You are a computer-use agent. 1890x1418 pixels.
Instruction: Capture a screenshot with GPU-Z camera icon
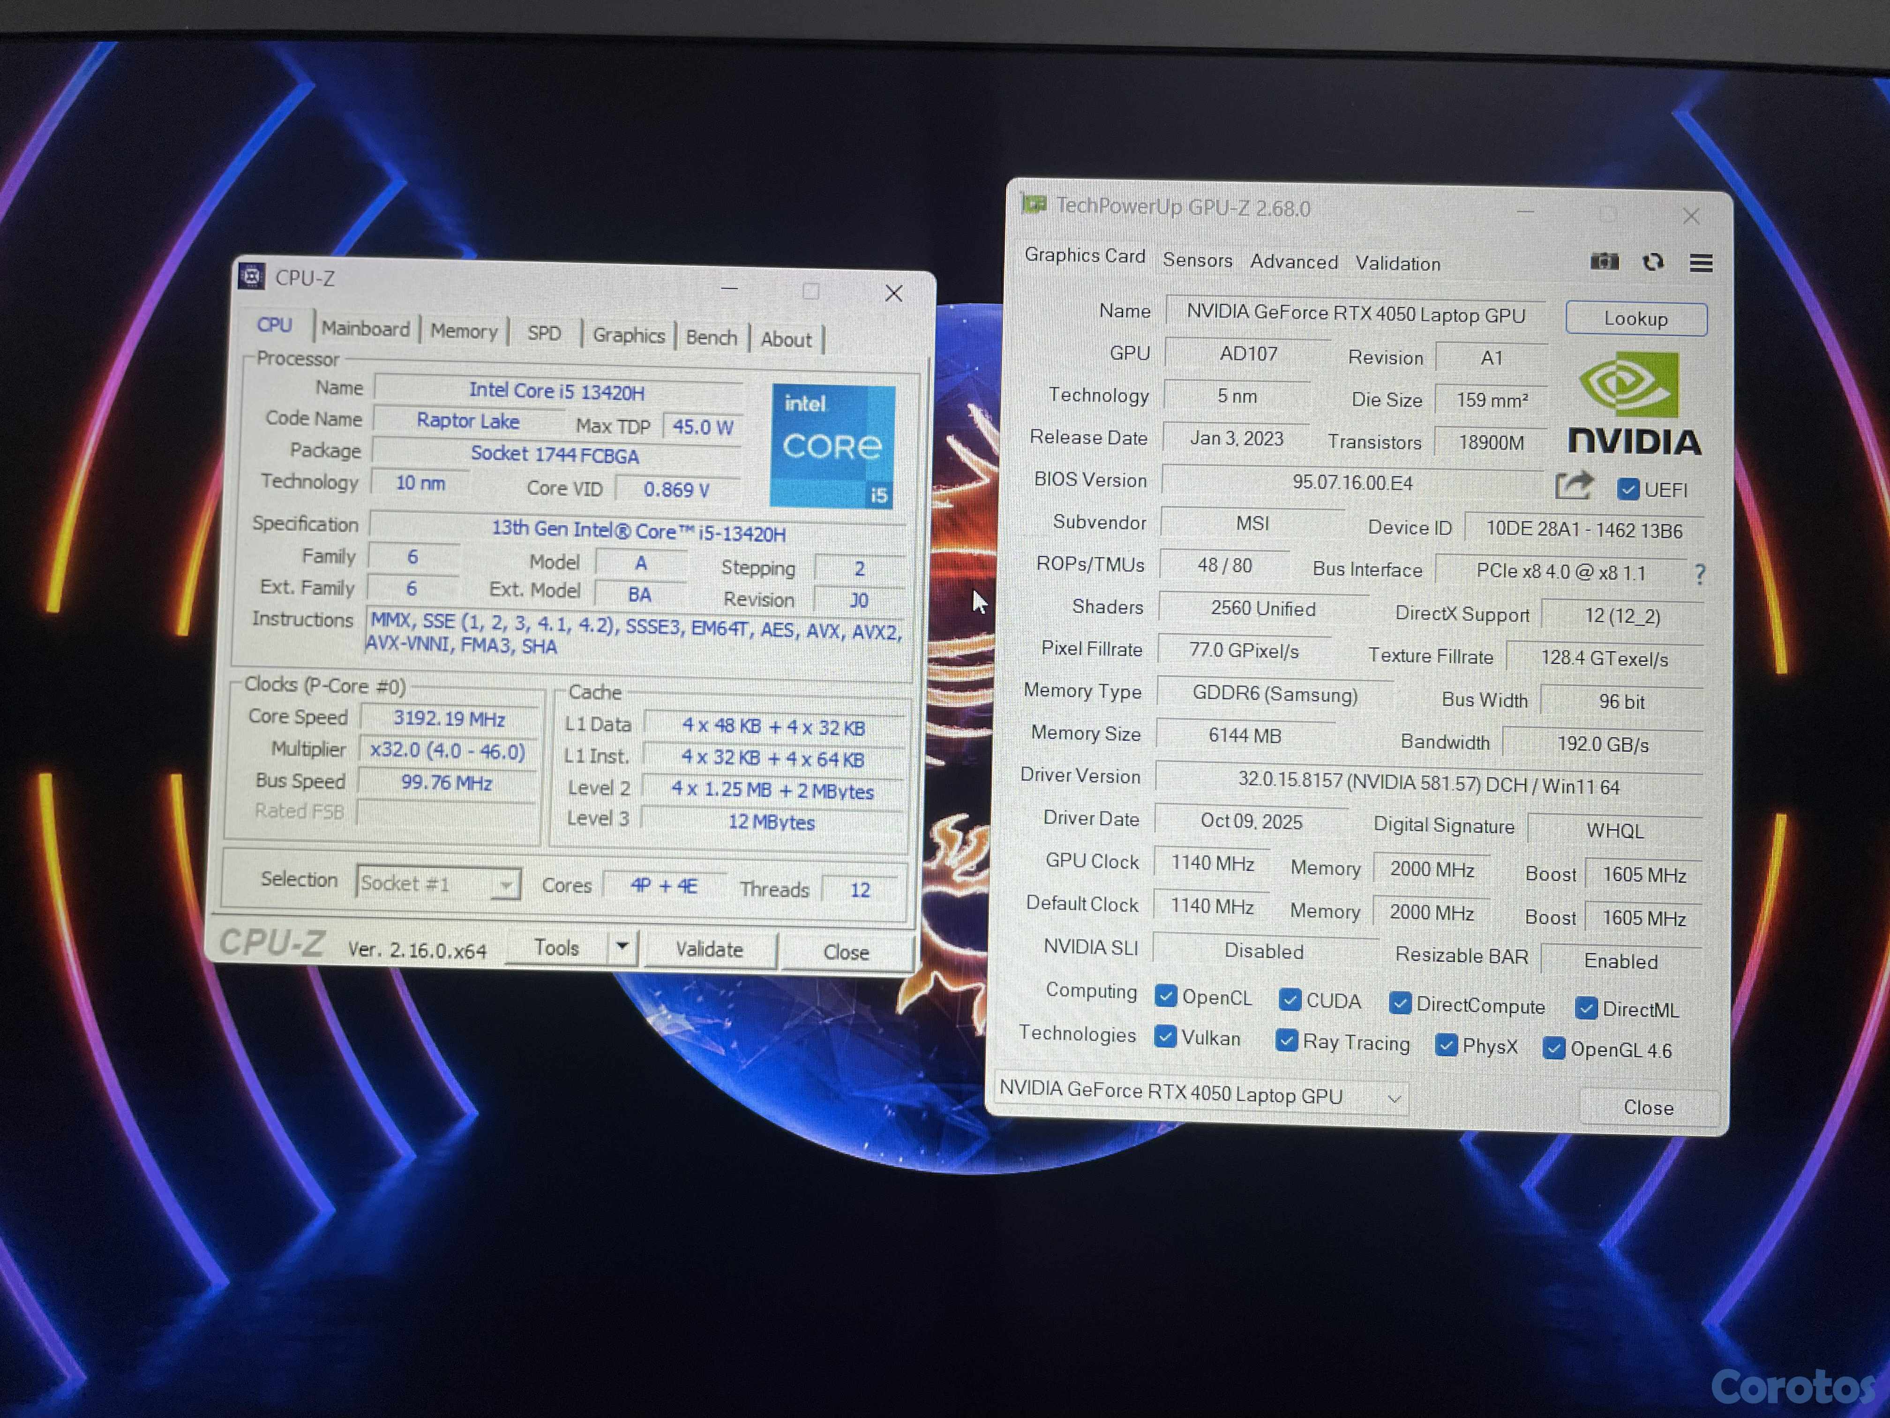point(1605,263)
